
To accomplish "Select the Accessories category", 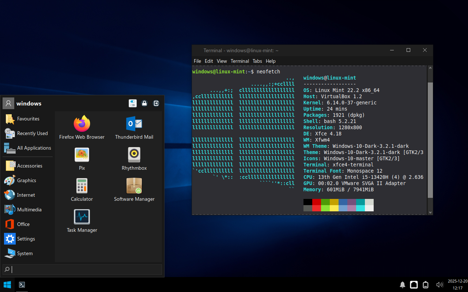I will pyautogui.click(x=29, y=166).
